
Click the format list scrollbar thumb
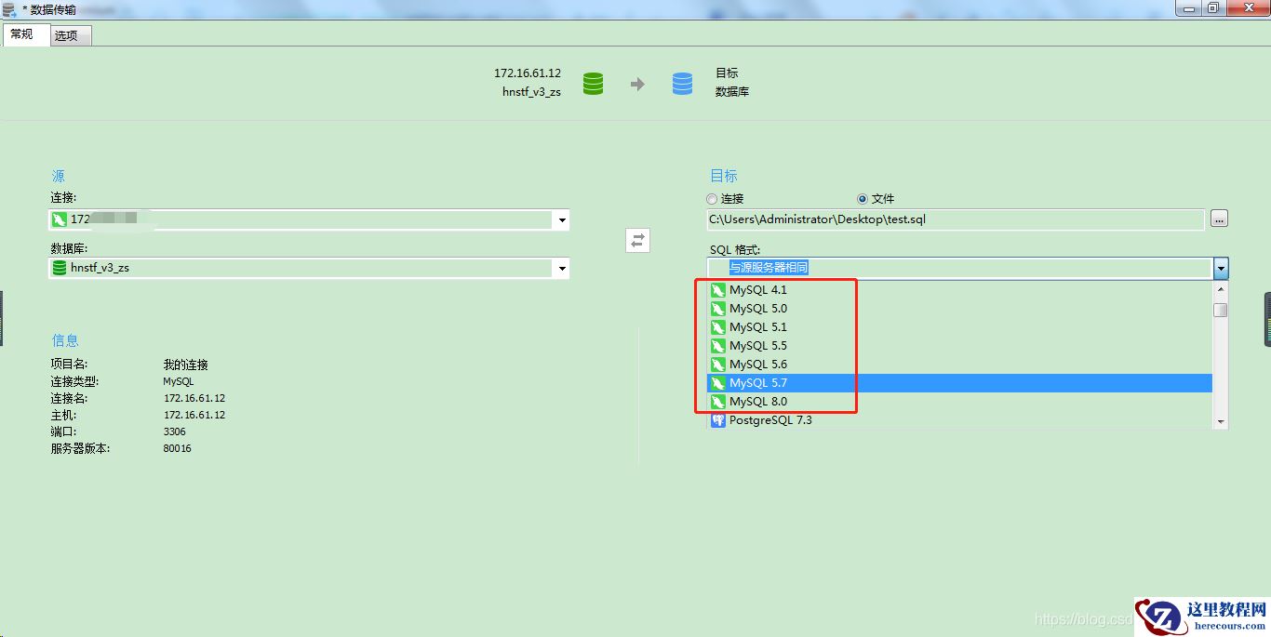tap(1220, 310)
